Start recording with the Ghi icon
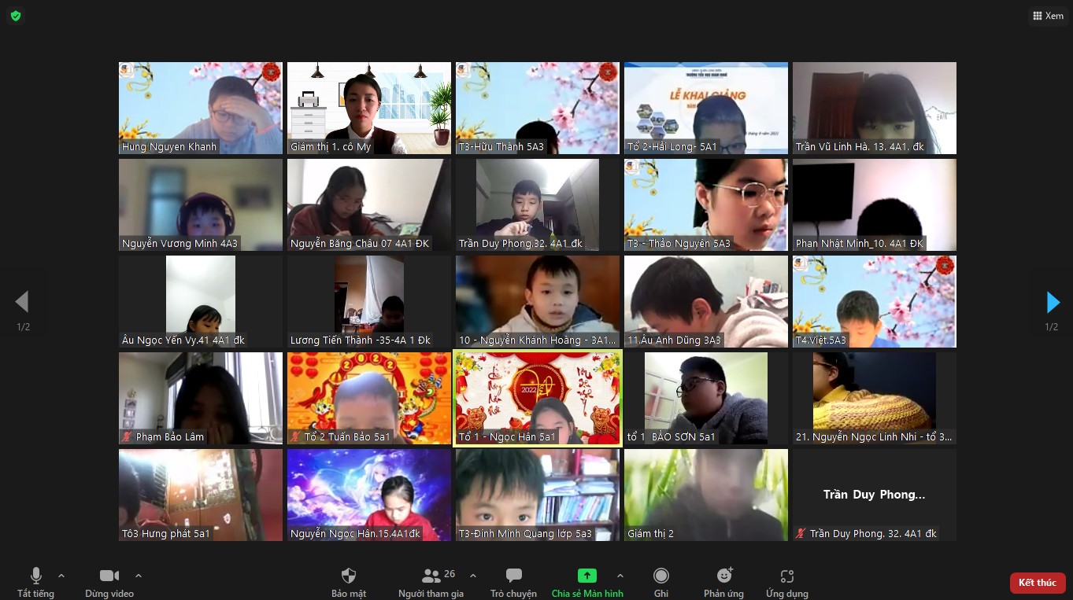Viewport: 1073px width, 600px height. click(661, 576)
